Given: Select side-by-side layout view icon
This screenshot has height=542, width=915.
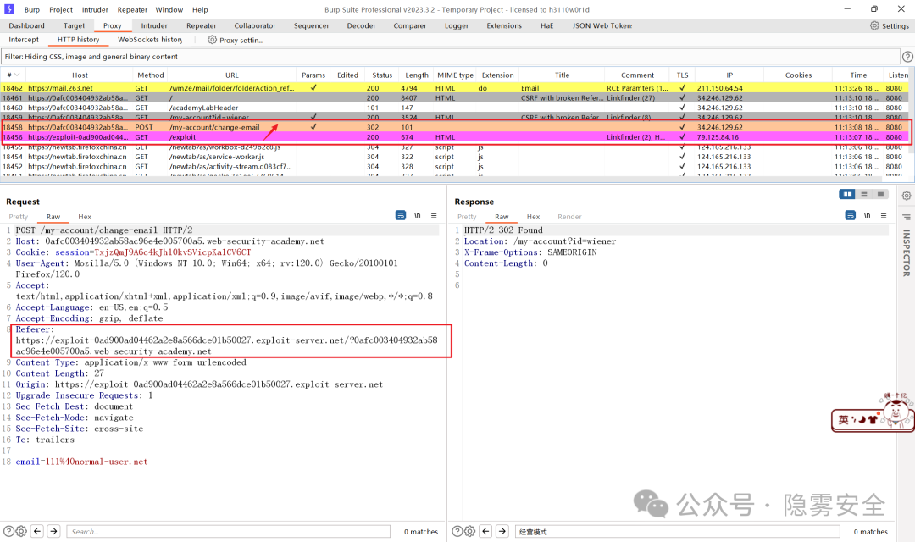Looking at the screenshot, I should click(x=847, y=194).
